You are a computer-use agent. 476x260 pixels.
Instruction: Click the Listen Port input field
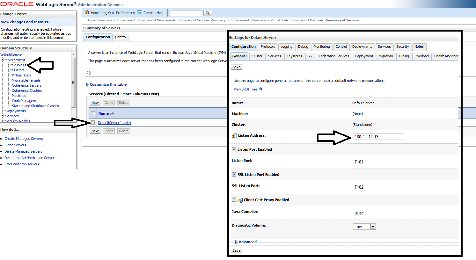378,162
